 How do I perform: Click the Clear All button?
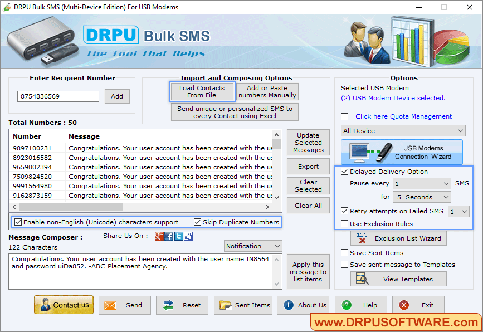click(x=308, y=206)
